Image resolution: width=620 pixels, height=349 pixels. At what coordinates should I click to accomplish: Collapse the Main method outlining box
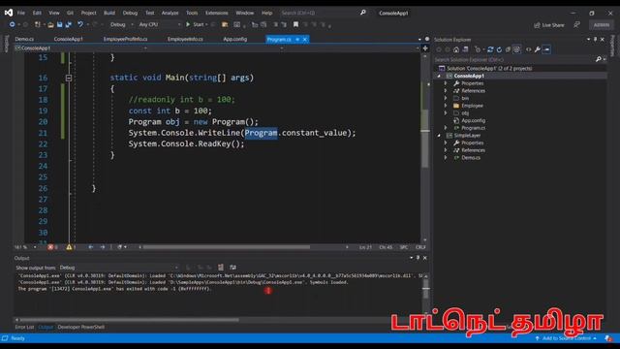click(x=69, y=78)
